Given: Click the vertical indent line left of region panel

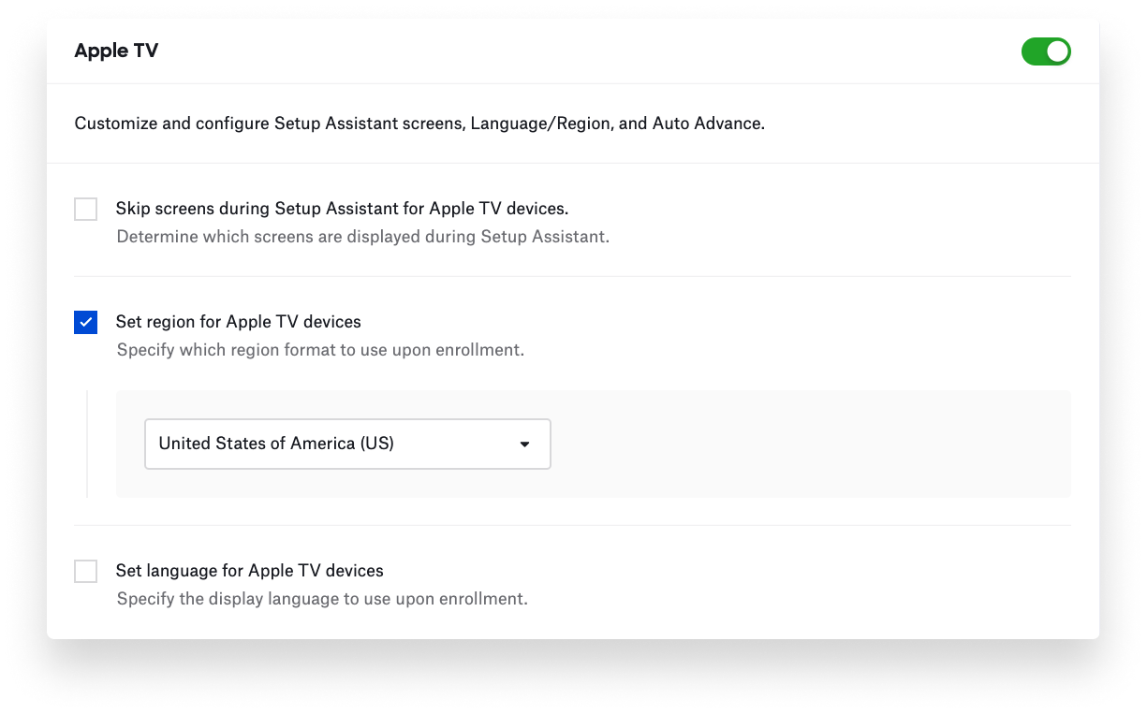Looking at the screenshot, I should point(87,444).
